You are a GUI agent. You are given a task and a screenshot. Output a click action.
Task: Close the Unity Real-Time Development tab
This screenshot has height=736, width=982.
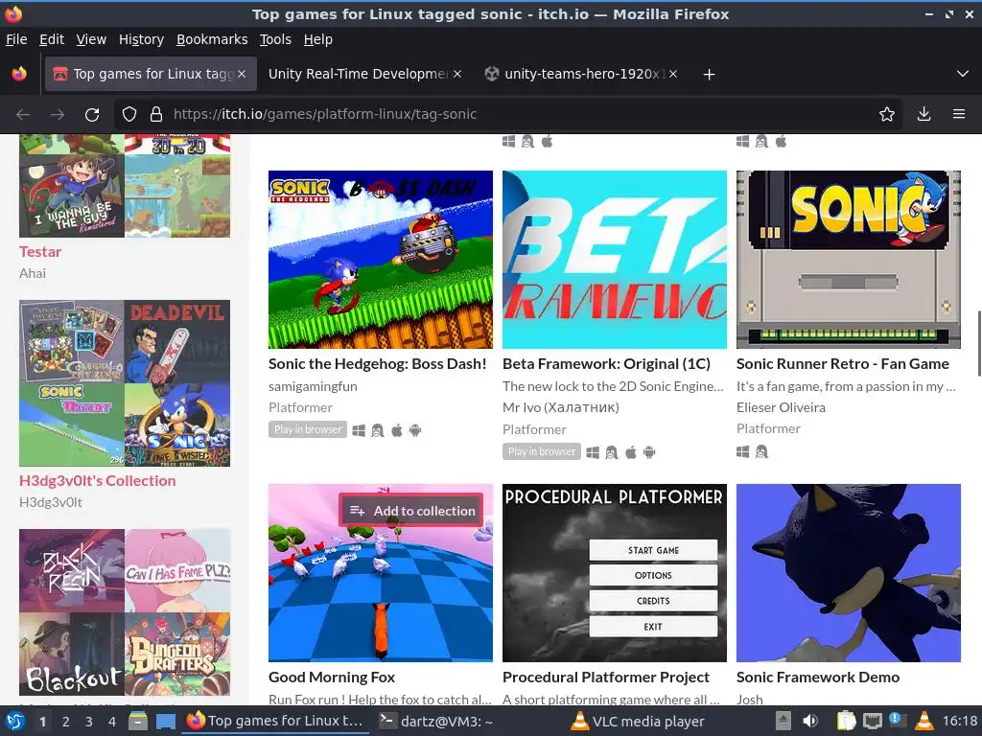click(457, 74)
